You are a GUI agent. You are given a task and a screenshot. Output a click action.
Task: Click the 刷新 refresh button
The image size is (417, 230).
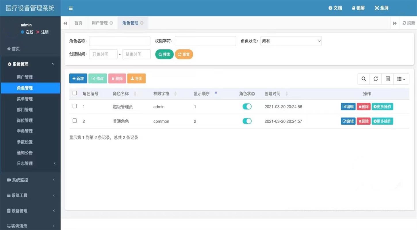408,23
